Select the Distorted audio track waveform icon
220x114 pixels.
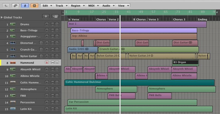(13, 43)
